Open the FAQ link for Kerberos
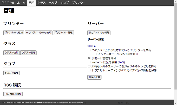Viewport: 177px width, 105px height. (121, 62)
